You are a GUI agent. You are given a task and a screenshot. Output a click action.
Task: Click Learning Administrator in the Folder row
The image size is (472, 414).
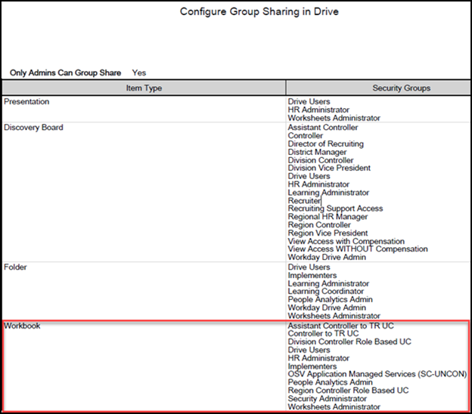(x=328, y=283)
